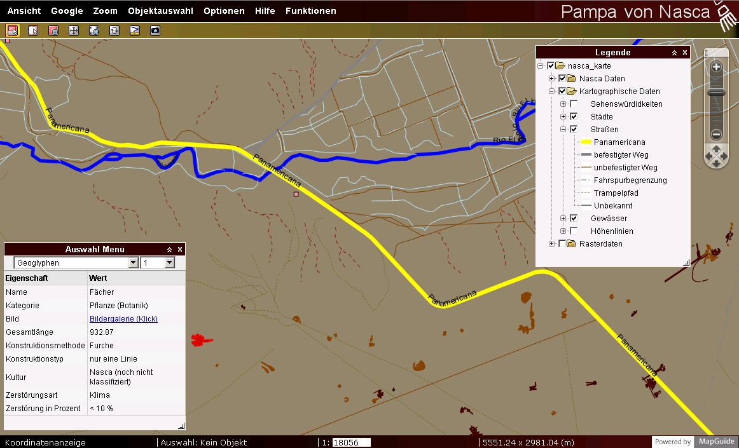This screenshot has width=739, height=448.
Task: Choose the zoom-in rectangle tool
Action: coord(53,30)
